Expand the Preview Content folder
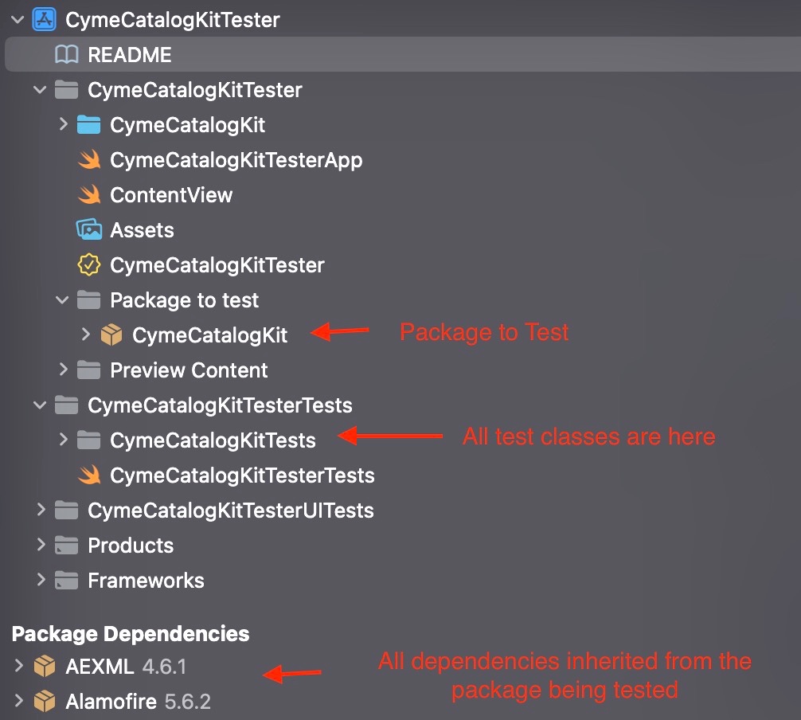The height and width of the screenshot is (720, 801). click(64, 370)
